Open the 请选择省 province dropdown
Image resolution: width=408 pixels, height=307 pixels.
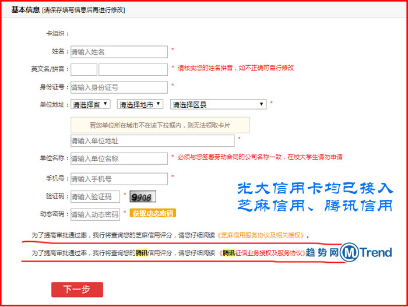(x=90, y=104)
